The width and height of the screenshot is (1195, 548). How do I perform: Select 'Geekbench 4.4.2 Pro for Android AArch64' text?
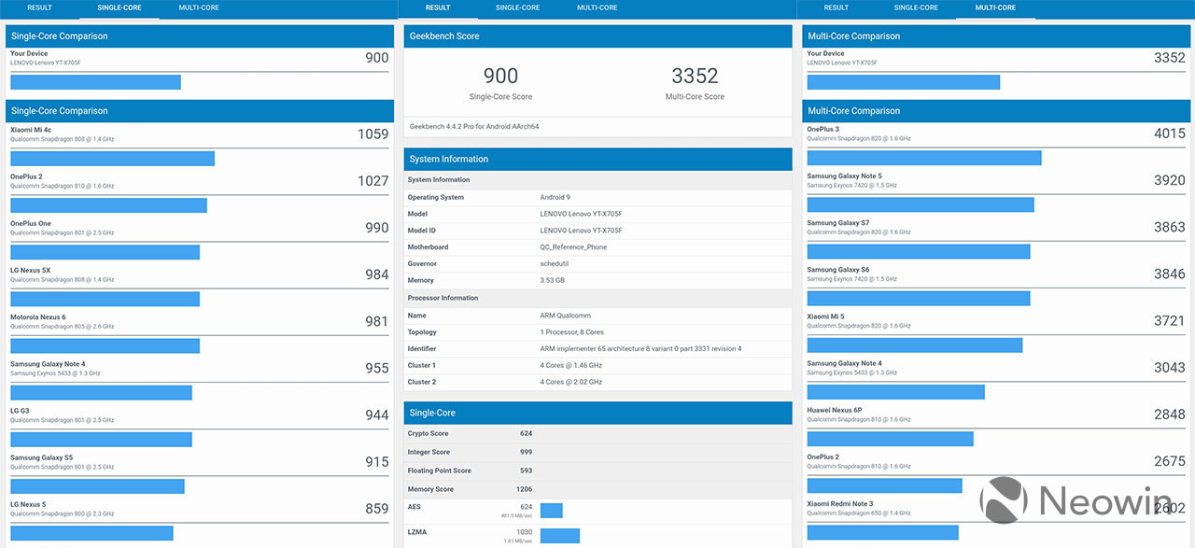click(x=474, y=126)
